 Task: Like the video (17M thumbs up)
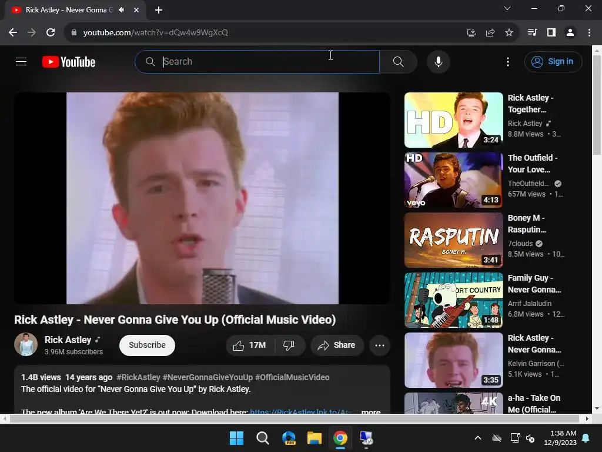250,345
